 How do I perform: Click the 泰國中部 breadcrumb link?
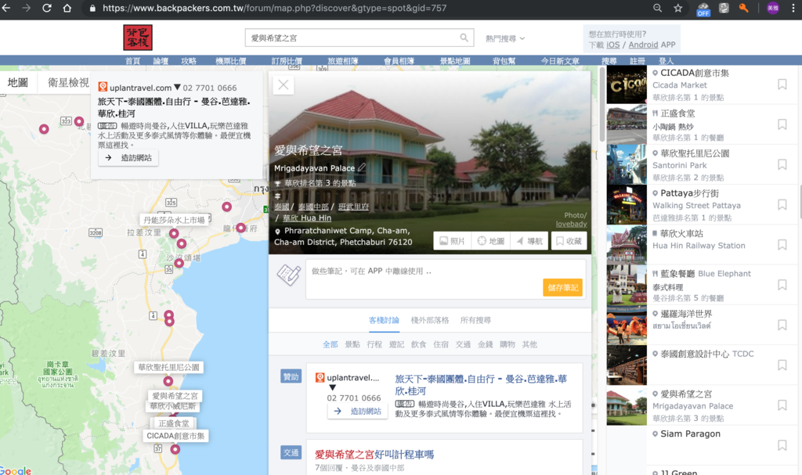click(313, 207)
